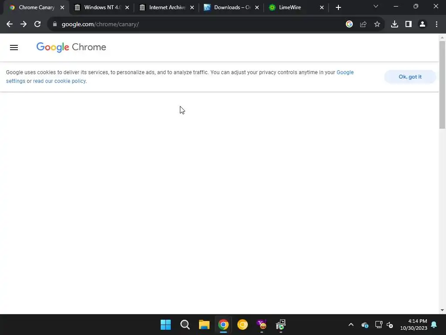Screen dimensions: 446x335
Task: Open the Windows Start menu
Action: [166, 325]
